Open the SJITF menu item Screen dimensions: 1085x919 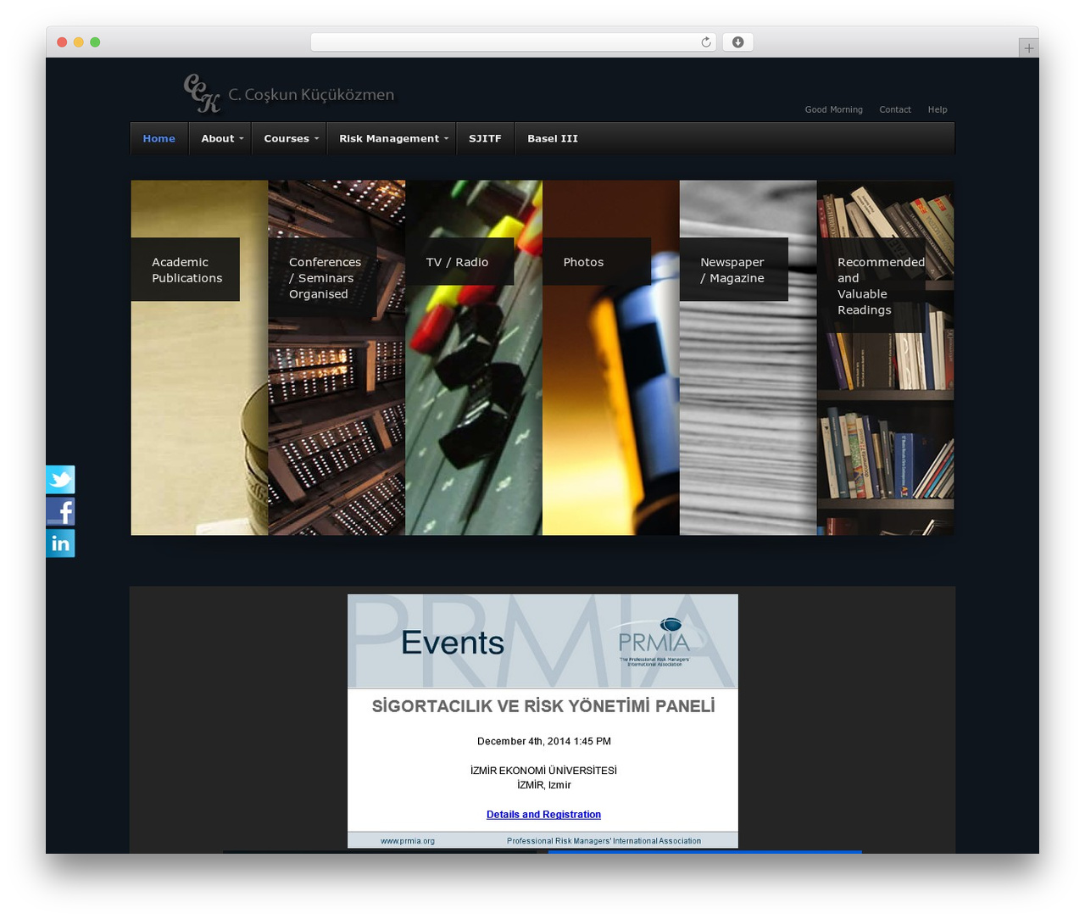pyautogui.click(x=485, y=139)
